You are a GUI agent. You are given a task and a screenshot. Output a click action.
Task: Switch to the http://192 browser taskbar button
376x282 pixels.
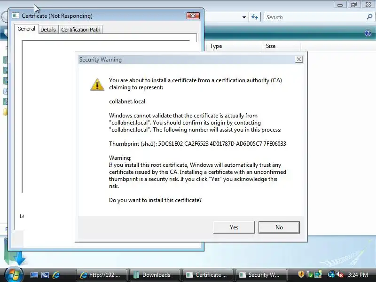tap(102, 275)
